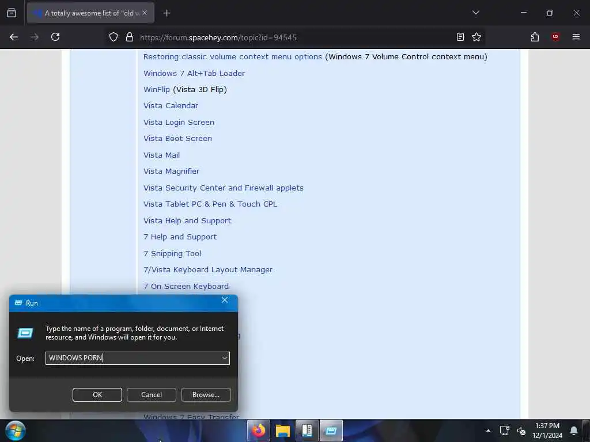Follow the Vista Mail link
Screen dimensions: 590x442
[161, 155]
